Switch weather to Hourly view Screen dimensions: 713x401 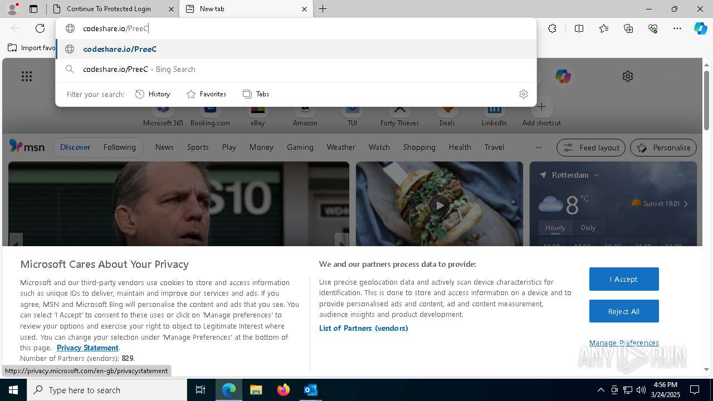click(x=555, y=228)
